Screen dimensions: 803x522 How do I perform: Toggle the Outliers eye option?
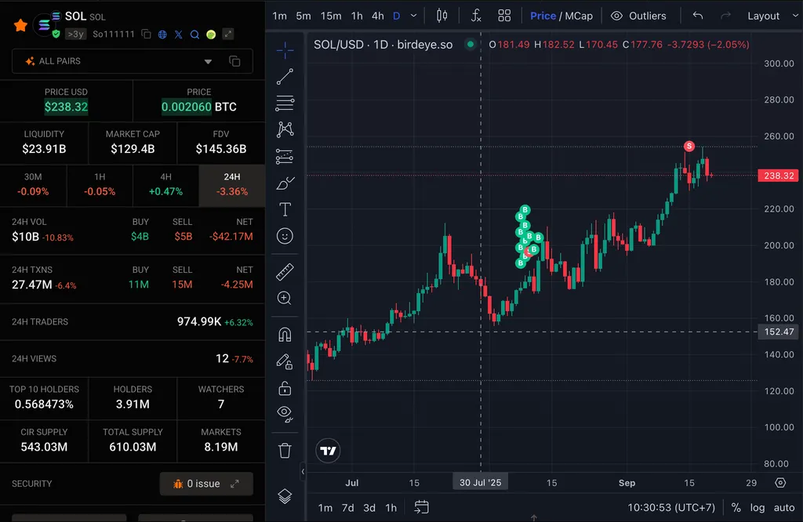point(638,16)
